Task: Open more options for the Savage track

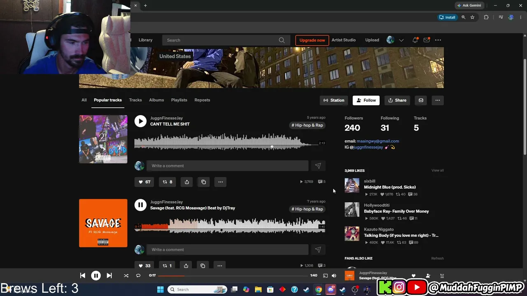Action: pyautogui.click(x=220, y=266)
